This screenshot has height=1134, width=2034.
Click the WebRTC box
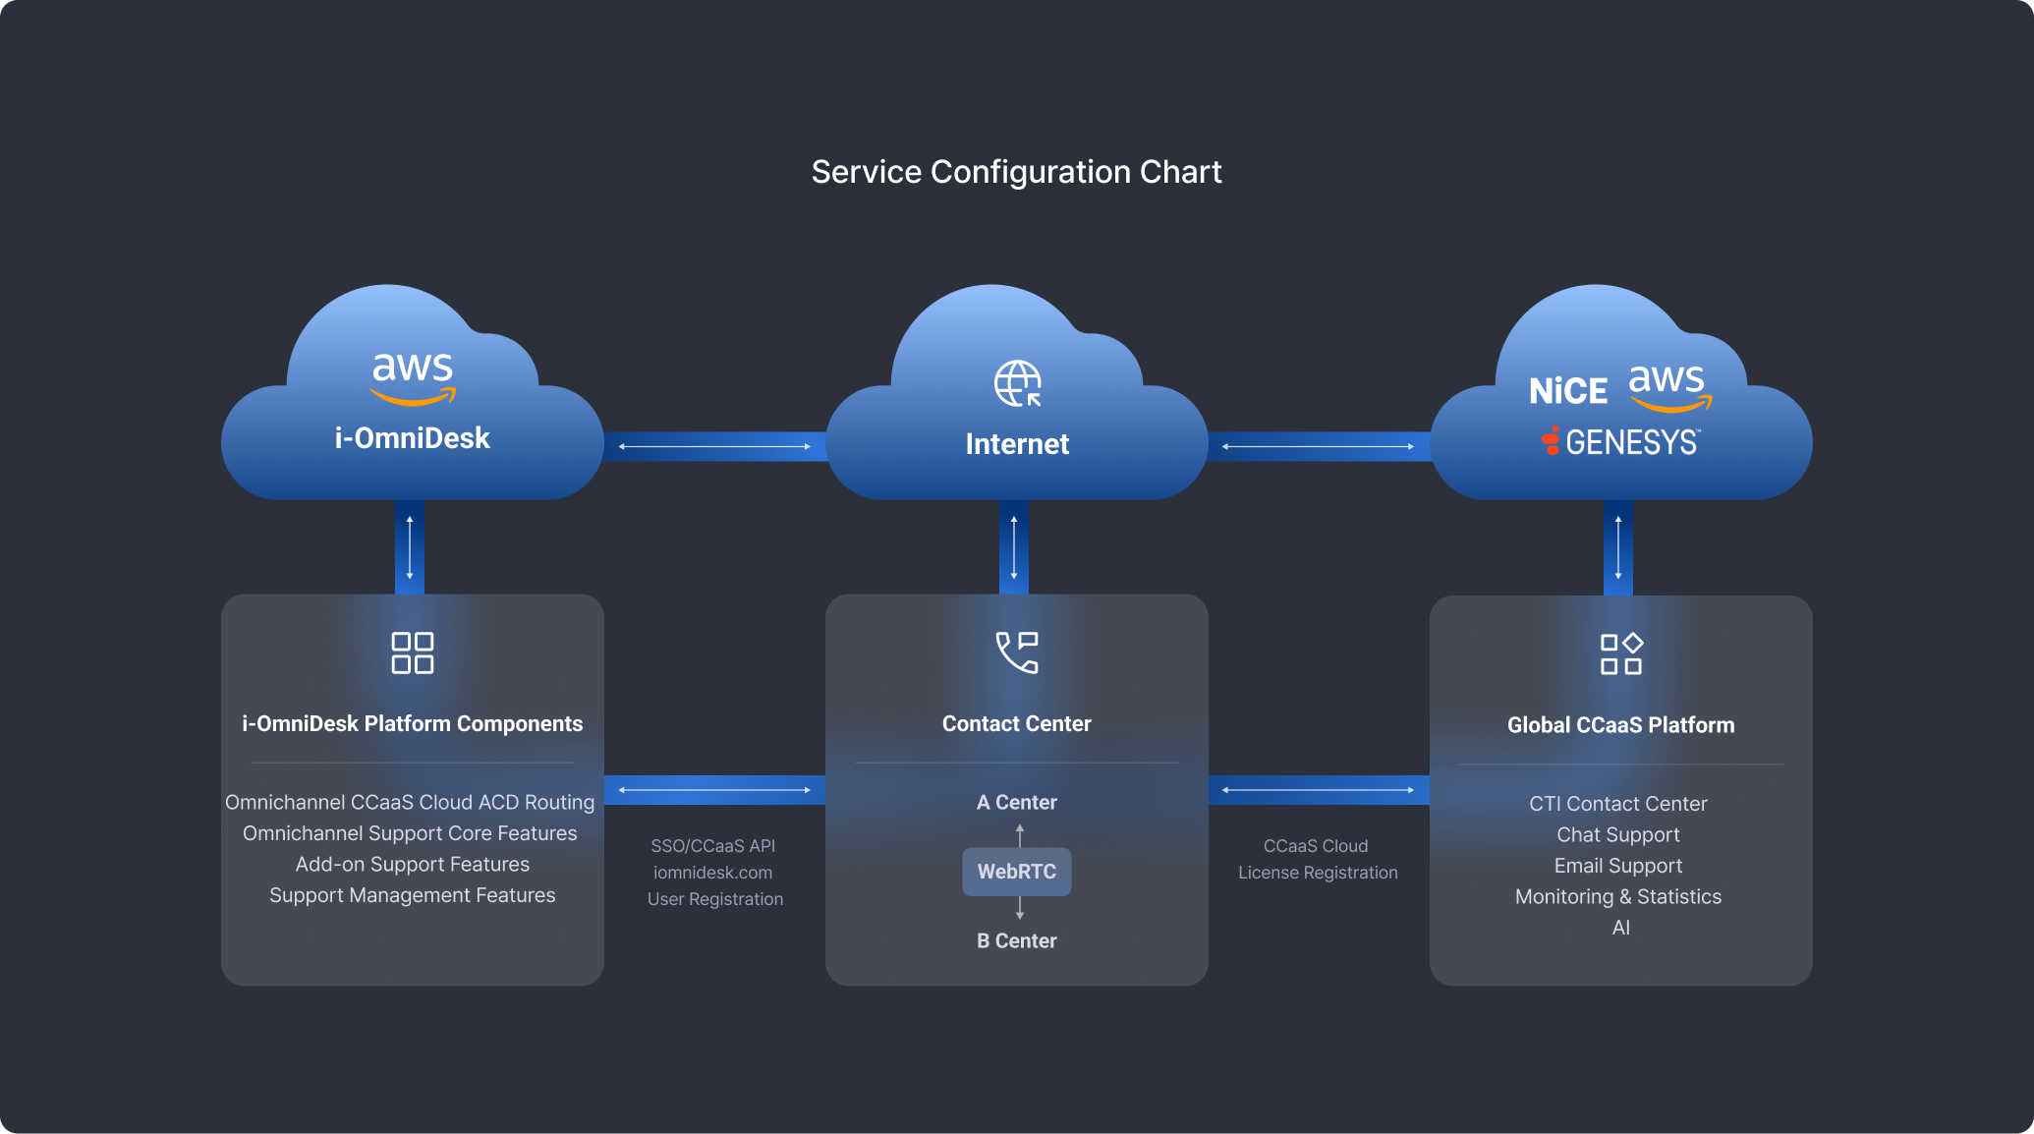pos(1017,872)
